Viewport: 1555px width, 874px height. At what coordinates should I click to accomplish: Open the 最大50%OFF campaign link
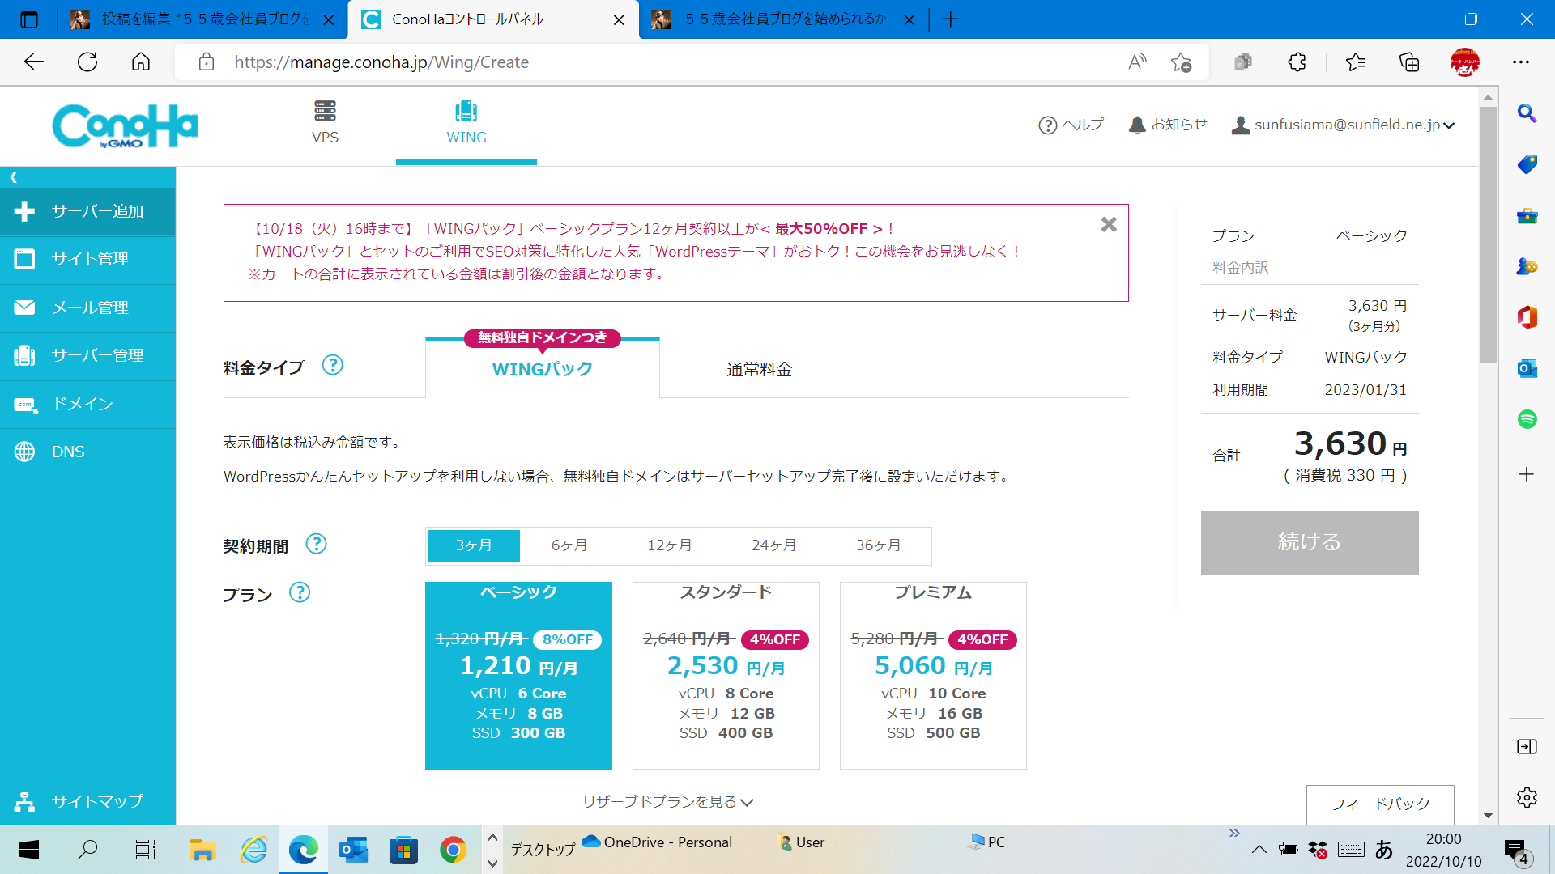coord(829,229)
